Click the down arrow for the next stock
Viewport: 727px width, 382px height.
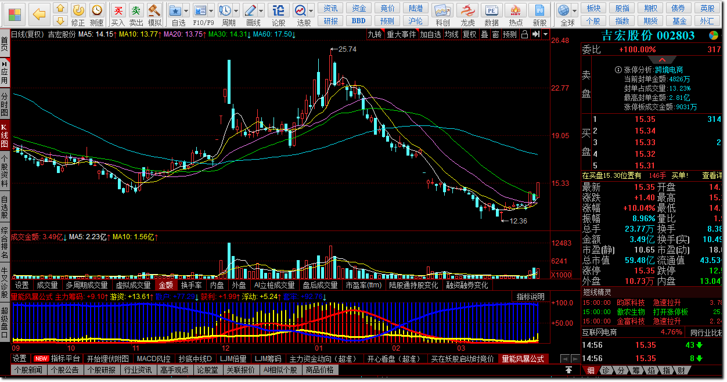60,21
